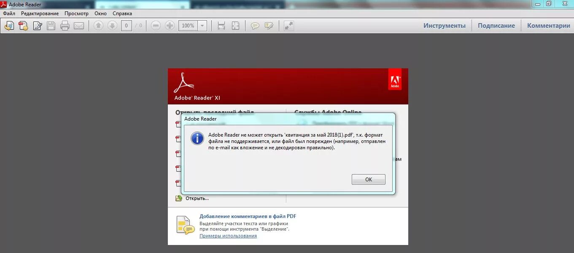Screen dimensions: 574x253
Task: Open the Инструменты pane
Action: pos(445,26)
